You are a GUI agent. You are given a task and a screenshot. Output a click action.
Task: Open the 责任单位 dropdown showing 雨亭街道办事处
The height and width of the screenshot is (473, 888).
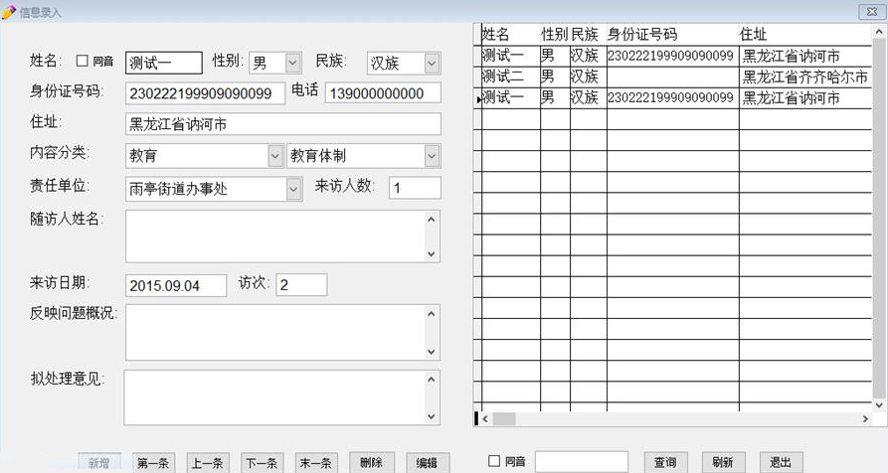coord(293,189)
